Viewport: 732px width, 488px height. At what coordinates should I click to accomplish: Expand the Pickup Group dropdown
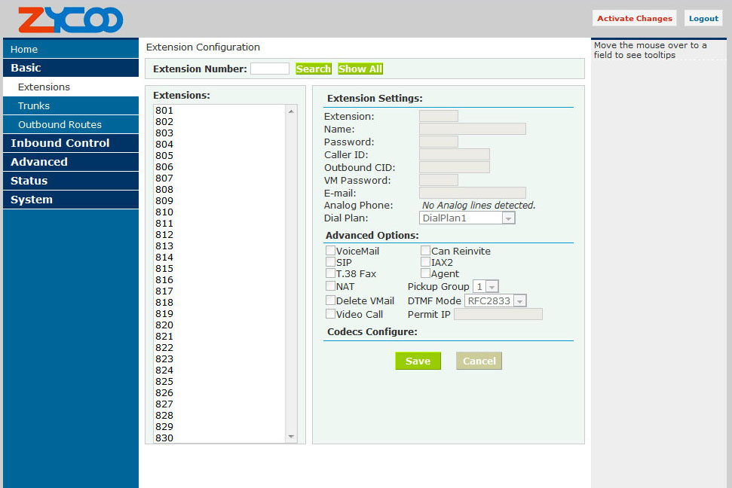(x=485, y=287)
